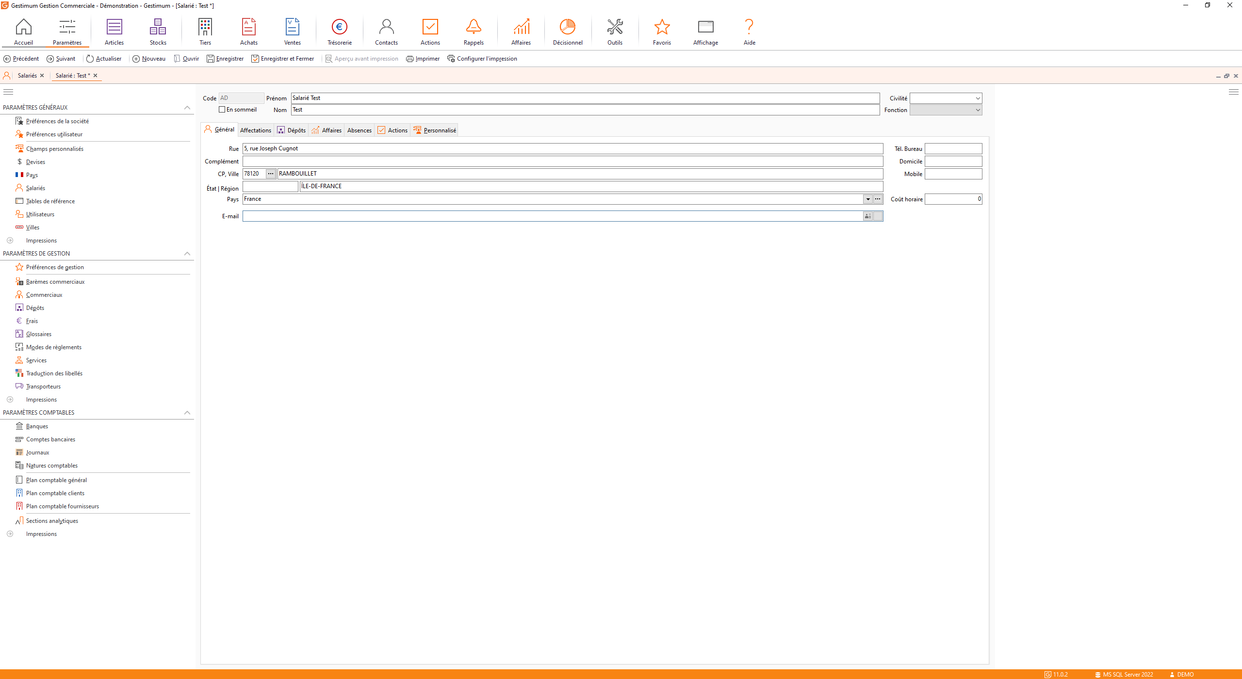Click Nouveau to create record

coord(149,59)
